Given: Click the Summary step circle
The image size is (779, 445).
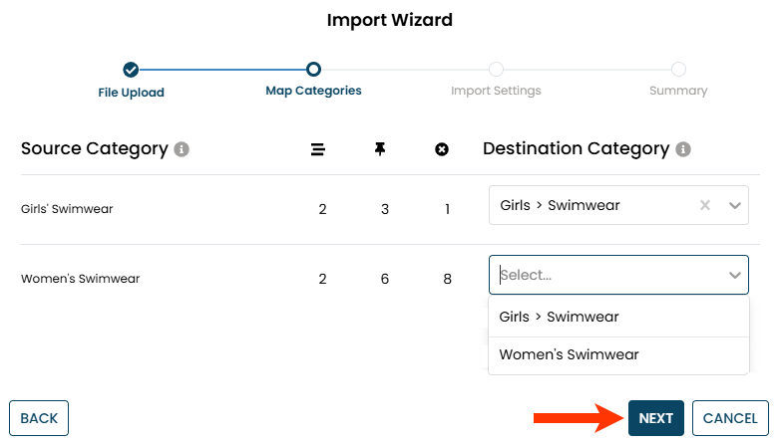Looking at the screenshot, I should pos(678,70).
